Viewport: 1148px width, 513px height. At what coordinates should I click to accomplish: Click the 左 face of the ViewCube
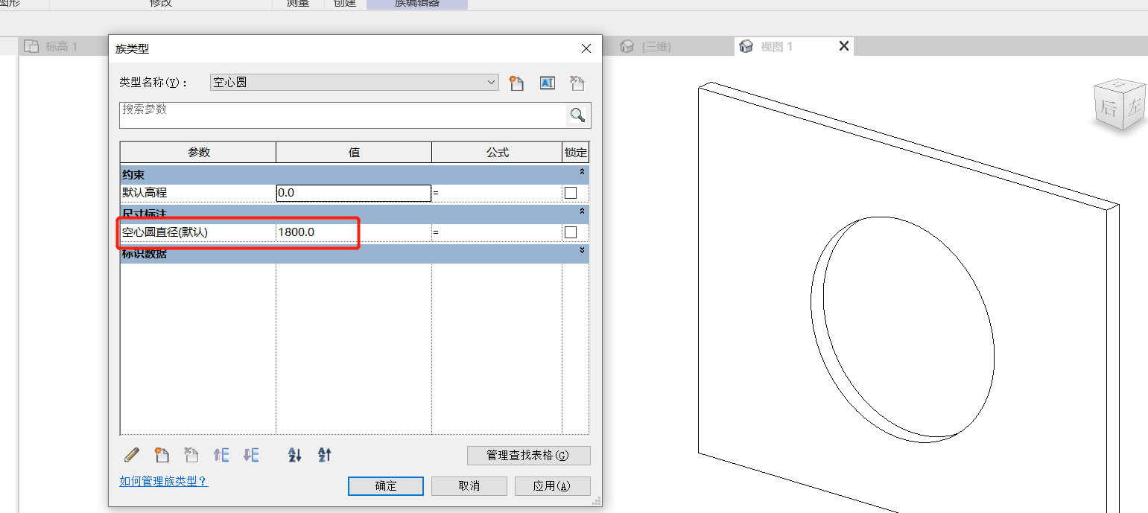1134,106
